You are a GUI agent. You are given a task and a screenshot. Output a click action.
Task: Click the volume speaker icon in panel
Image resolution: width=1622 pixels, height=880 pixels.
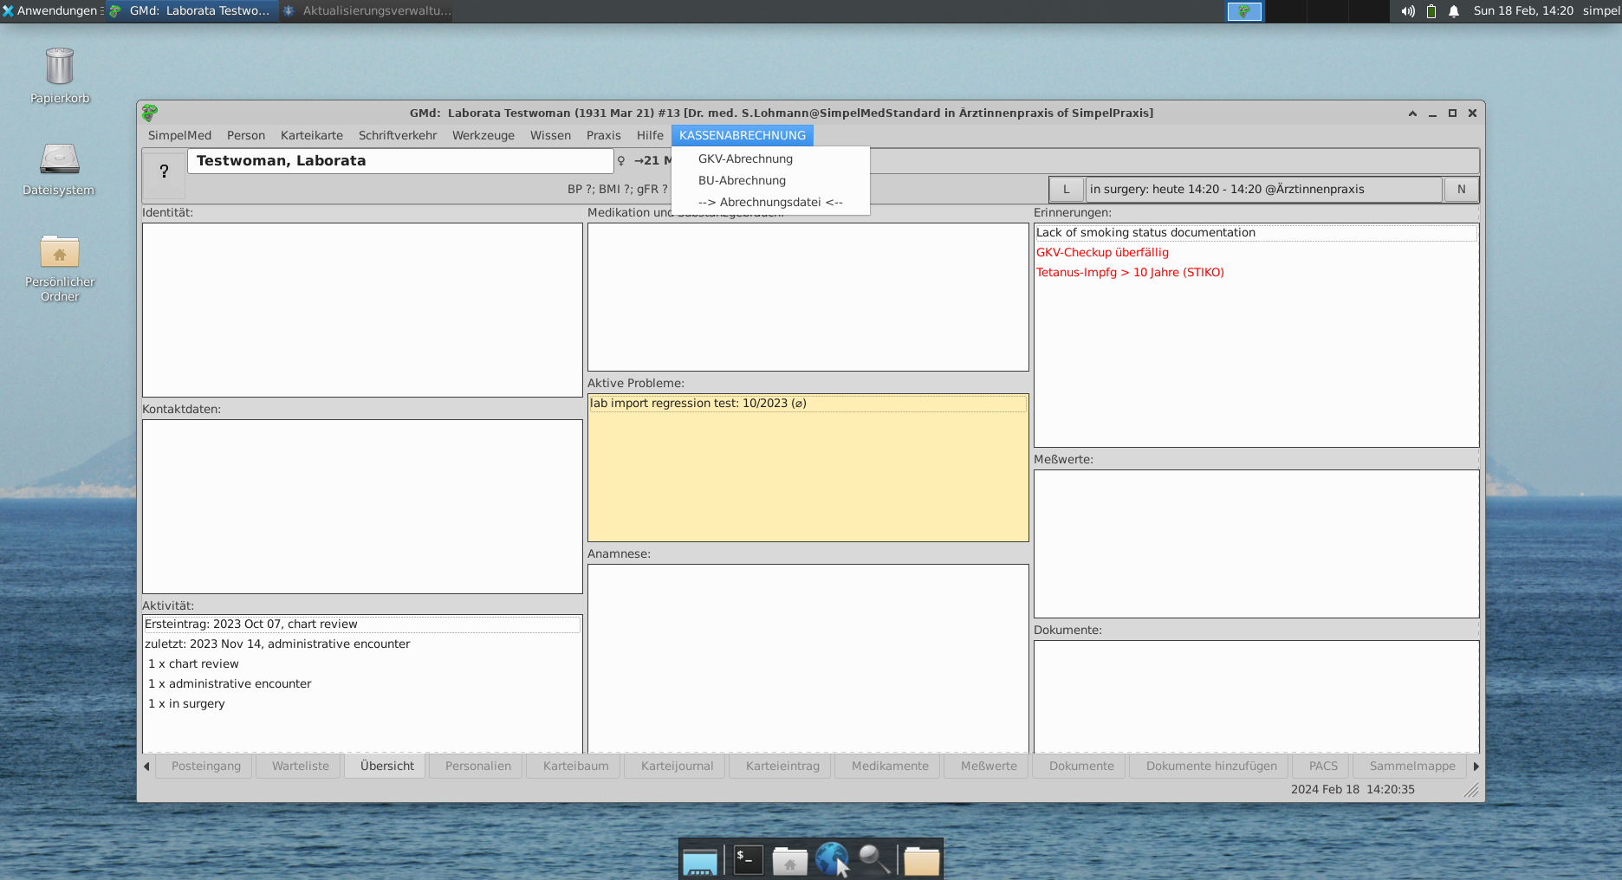(1408, 11)
